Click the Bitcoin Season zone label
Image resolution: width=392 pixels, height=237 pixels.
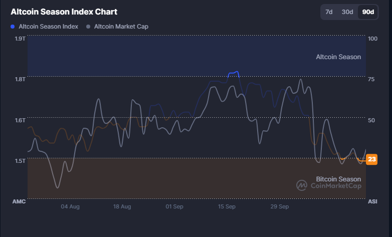(x=338, y=179)
